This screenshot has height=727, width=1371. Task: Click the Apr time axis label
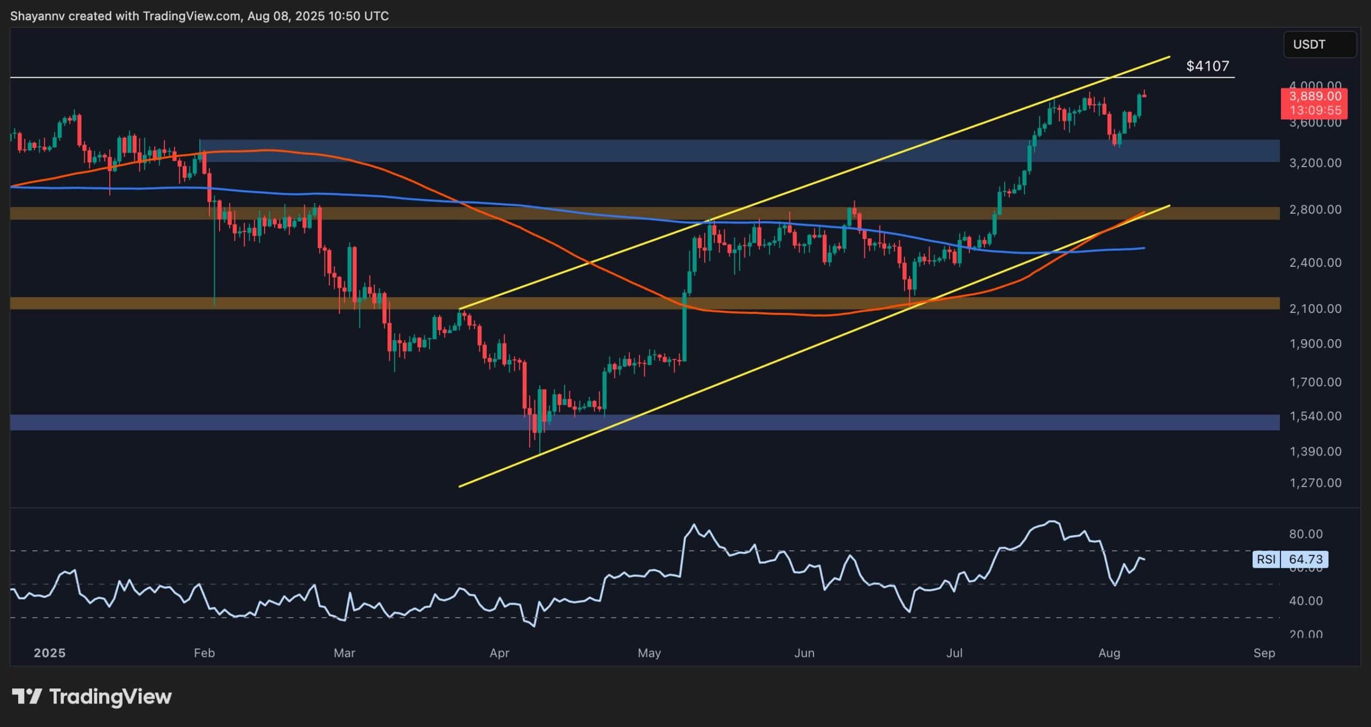(x=499, y=653)
